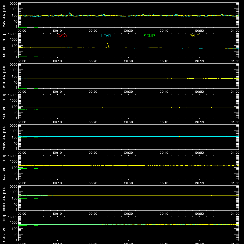Click the 10 value on 1415 MHz axis
Screen dimensions: 244x244
click(x=16, y=113)
